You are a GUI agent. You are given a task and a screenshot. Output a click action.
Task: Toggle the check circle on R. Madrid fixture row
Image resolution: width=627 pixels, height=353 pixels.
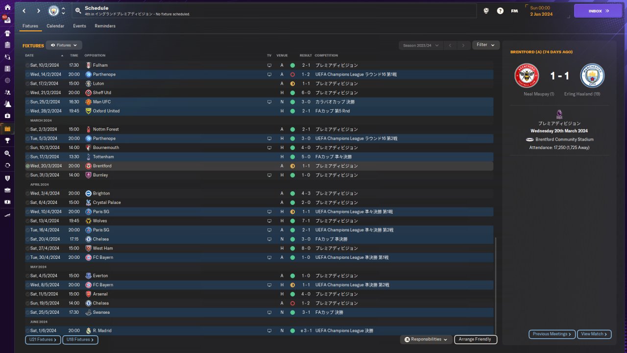tap(27, 331)
